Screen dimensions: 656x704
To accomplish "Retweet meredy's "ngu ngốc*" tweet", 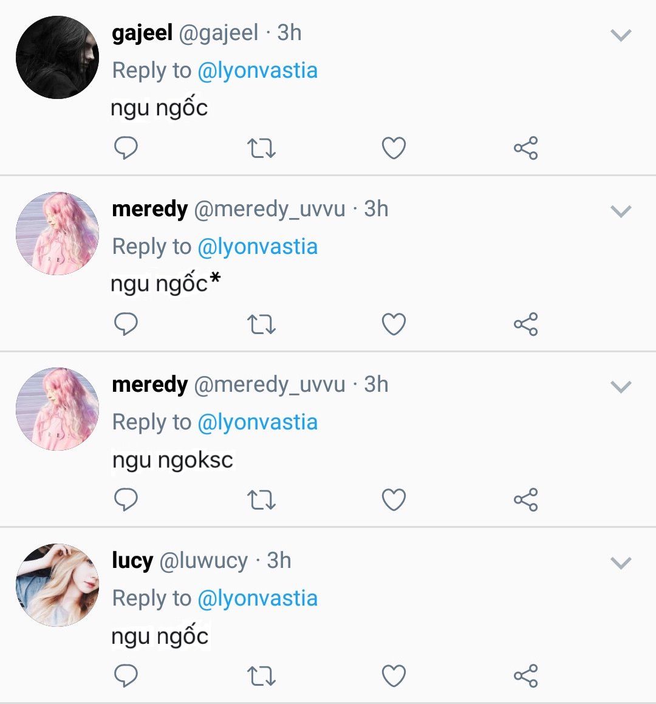I will 261,324.
